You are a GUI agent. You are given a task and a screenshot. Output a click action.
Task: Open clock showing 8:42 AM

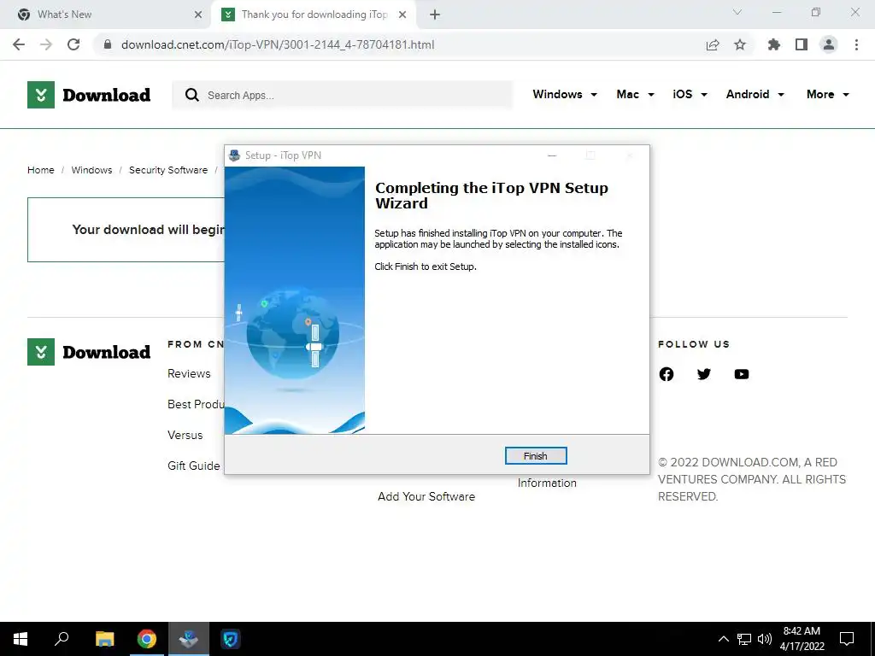click(x=802, y=639)
